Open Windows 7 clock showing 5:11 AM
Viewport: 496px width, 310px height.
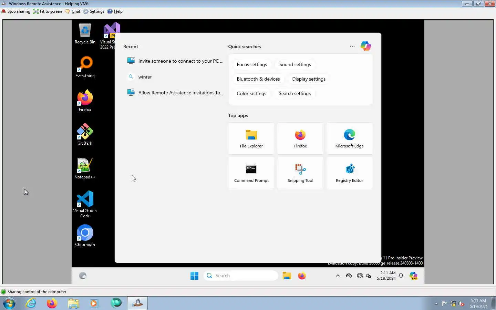[478, 303]
